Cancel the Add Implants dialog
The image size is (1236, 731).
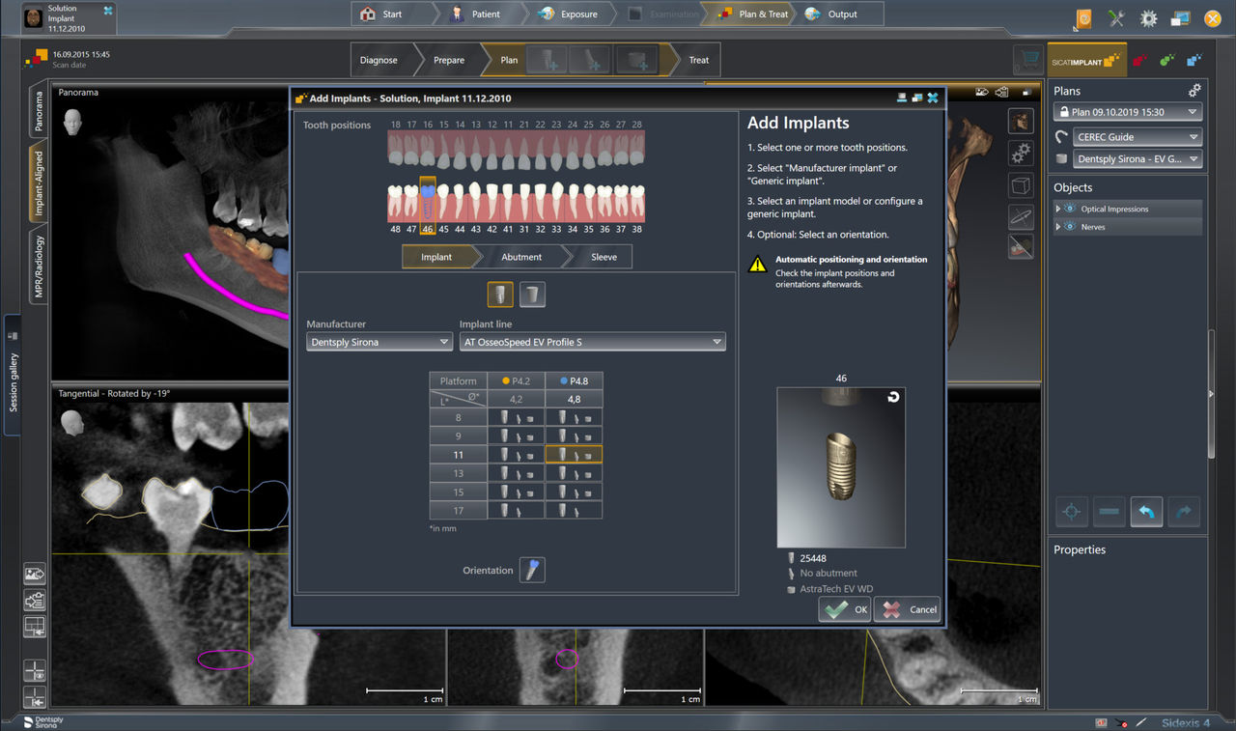pos(906,609)
